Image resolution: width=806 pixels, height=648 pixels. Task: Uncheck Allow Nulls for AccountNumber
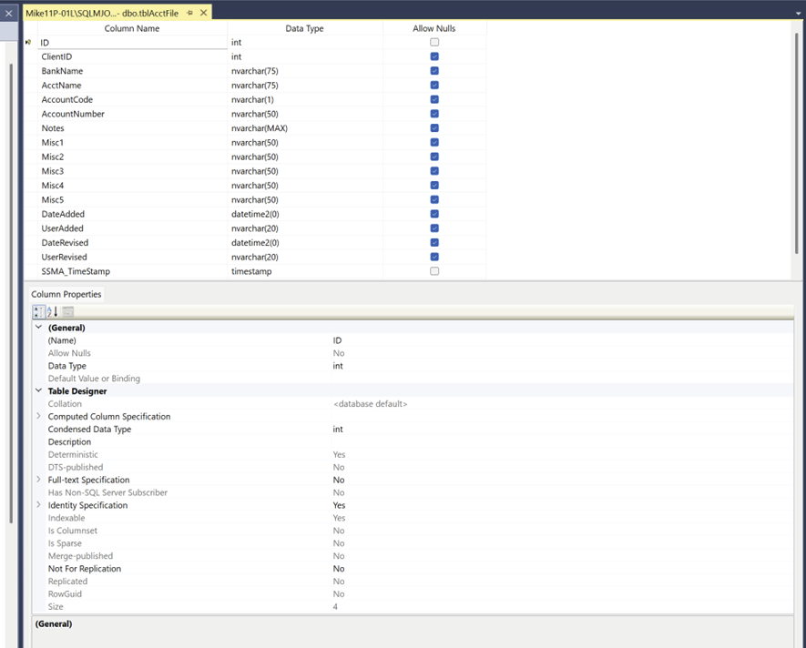(x=434, y=114)
